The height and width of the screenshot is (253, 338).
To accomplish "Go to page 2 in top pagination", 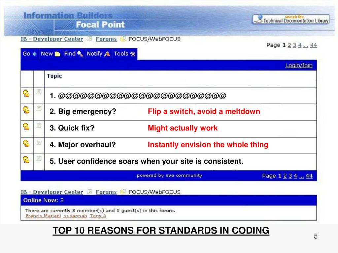I will click(289, 45).
